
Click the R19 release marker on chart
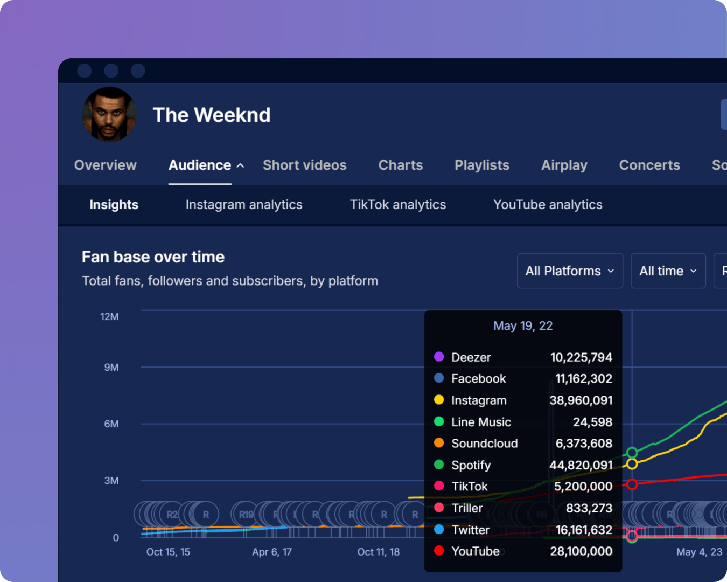pos(246,515)
